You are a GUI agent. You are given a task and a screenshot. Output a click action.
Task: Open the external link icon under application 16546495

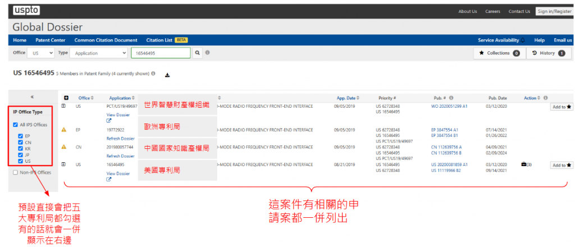109,179
